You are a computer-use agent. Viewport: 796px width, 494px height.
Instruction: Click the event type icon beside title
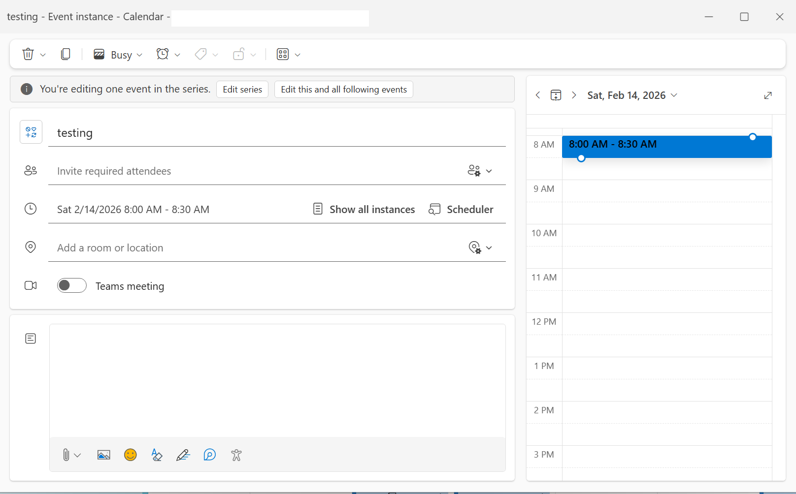[31, 132]
